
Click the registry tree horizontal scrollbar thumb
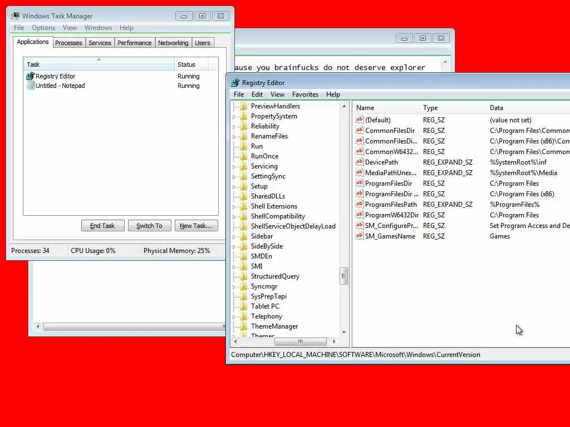coord(300,341)
